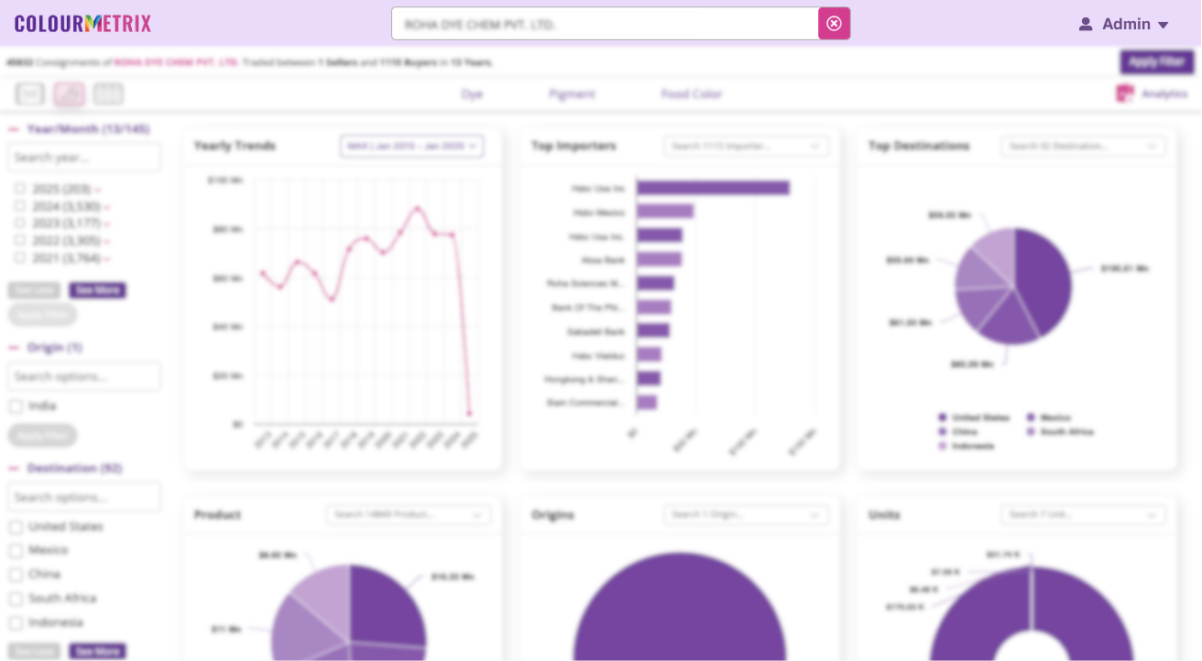Image resolution: width=1202 pixels, height=661 pixels.
Task: Focus the Search year input
Action: (84, 157)
